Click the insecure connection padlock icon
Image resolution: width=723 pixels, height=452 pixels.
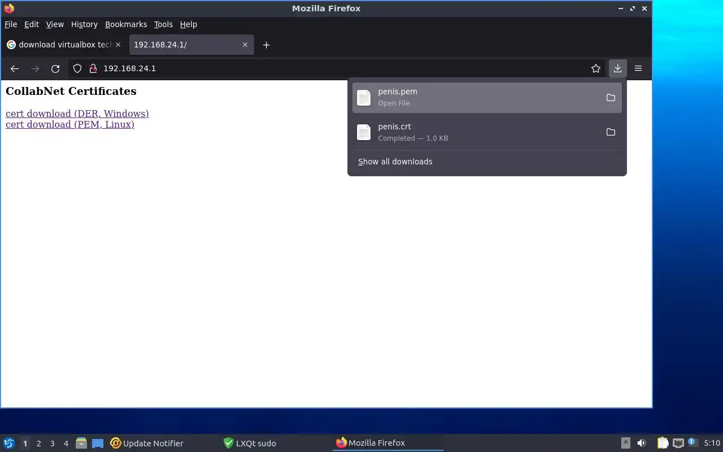(93, 68)
